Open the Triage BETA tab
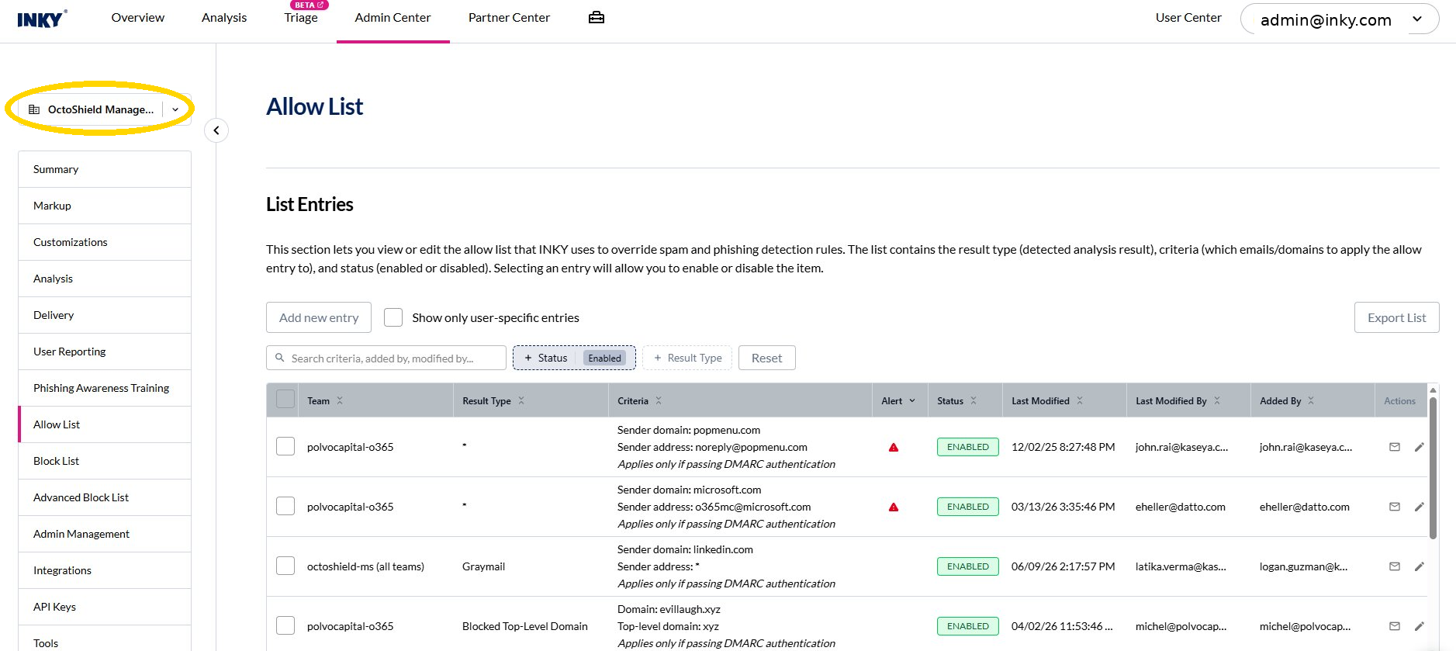Viewport: 1456px width, 651px height. point(301,18)
